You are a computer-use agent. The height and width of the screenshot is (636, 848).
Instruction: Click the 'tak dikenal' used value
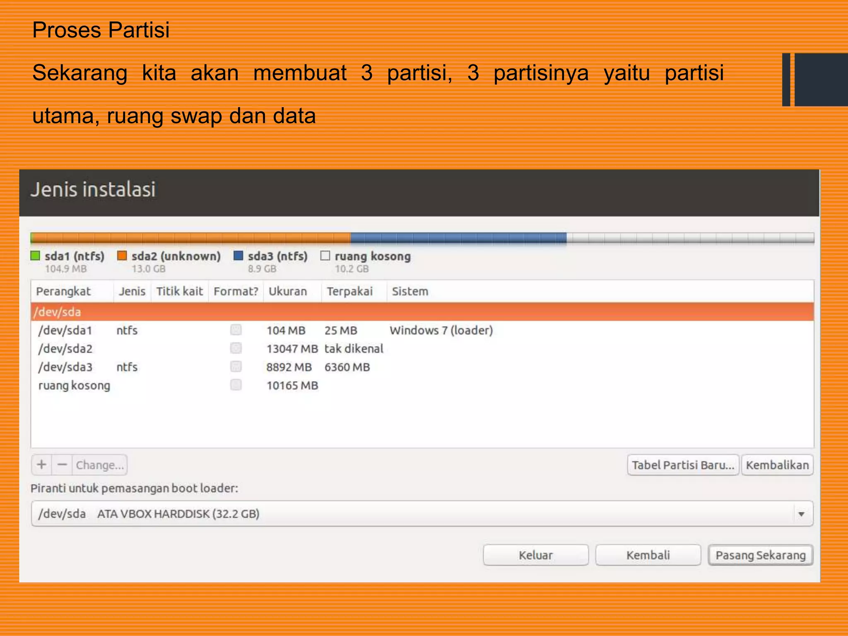(x=354, y=348)
